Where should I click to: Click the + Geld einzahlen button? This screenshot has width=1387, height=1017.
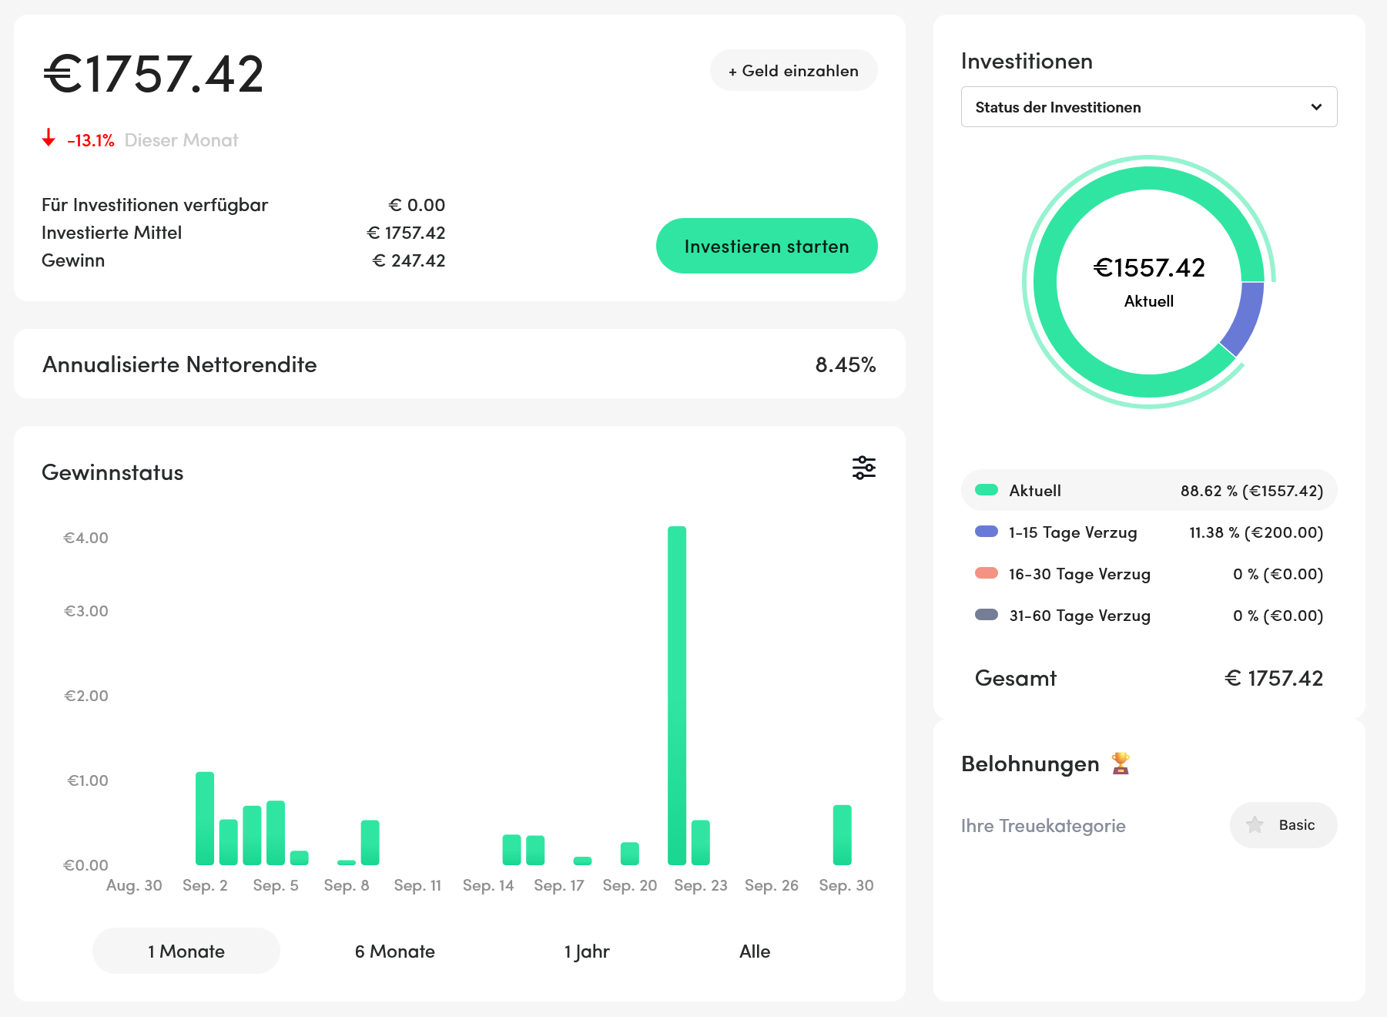(793, 71)
